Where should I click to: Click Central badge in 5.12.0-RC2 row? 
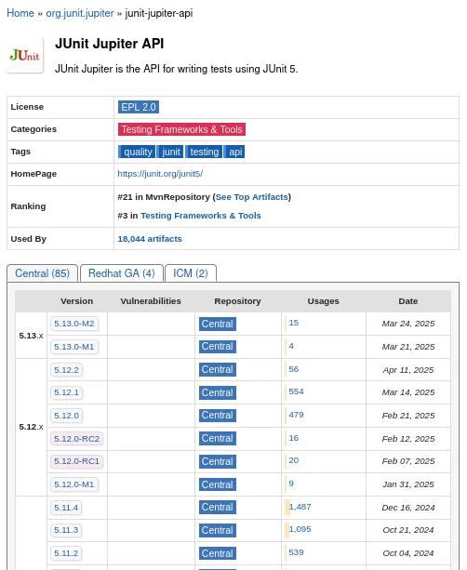[x=218, y=438]
